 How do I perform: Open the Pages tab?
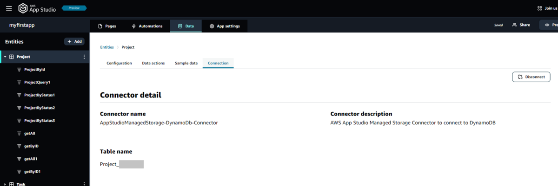click(x=106, y=26)
